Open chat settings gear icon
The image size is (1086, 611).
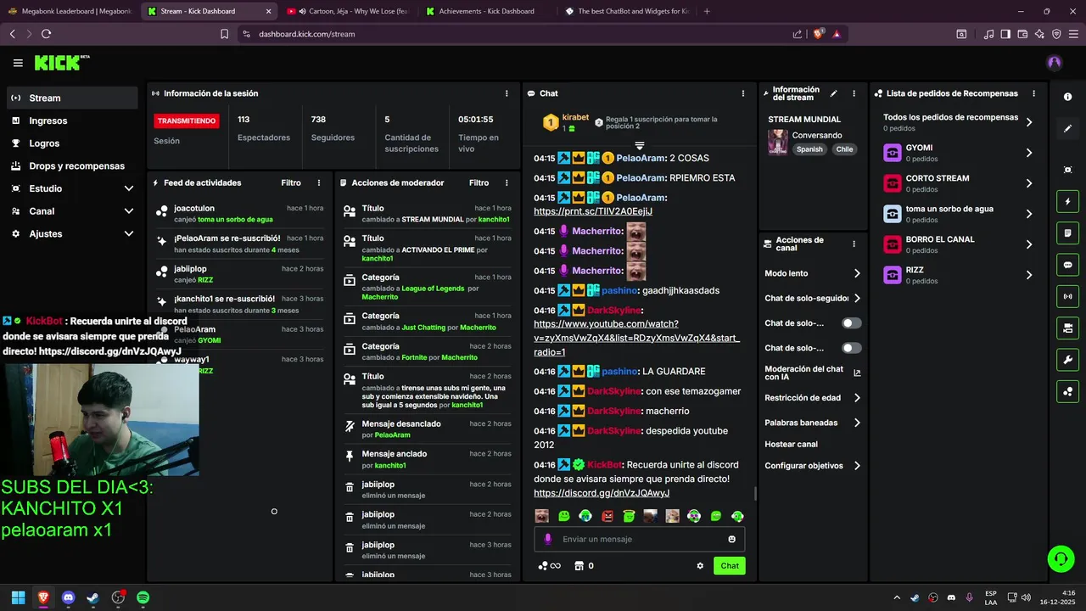point(700,566)
